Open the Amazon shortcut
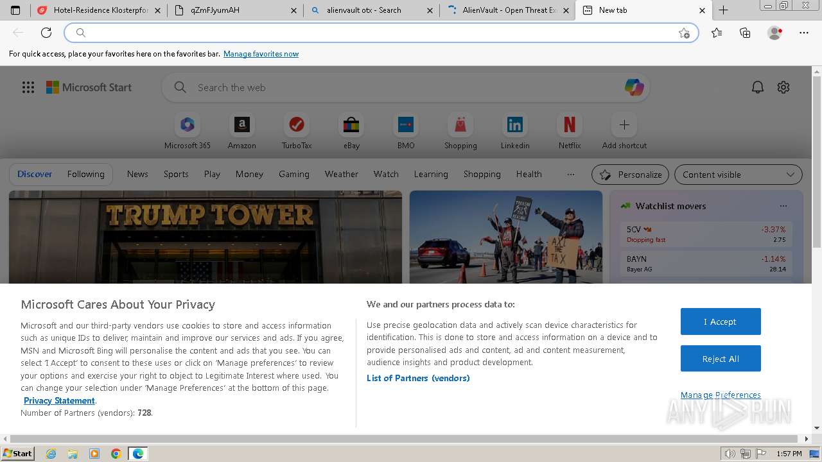 (242, 131)
